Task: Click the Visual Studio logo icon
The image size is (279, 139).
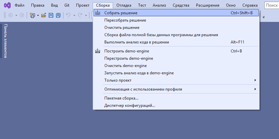Action: pos(7,5)
